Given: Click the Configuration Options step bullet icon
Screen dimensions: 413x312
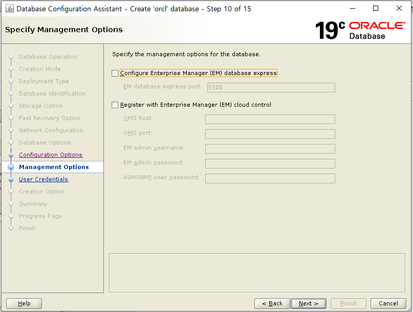Looking at the screenshot, I should (11, 155).
